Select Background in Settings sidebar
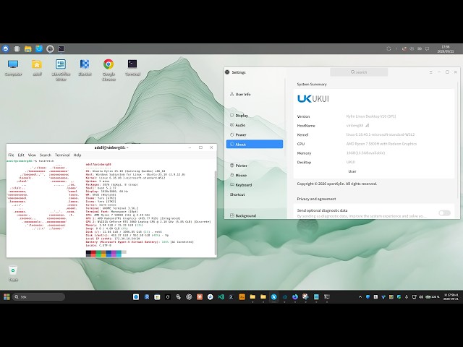This screenshot has height=347, width=463. pyautogui.click(x=255, y=215)
